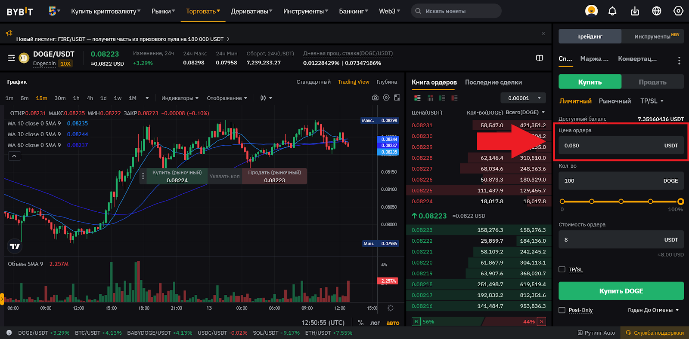Open the notifications bell

point(612,11)
